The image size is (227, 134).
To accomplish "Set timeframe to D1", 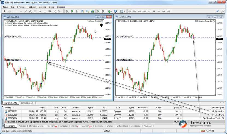I will click(x=159, y=11).
